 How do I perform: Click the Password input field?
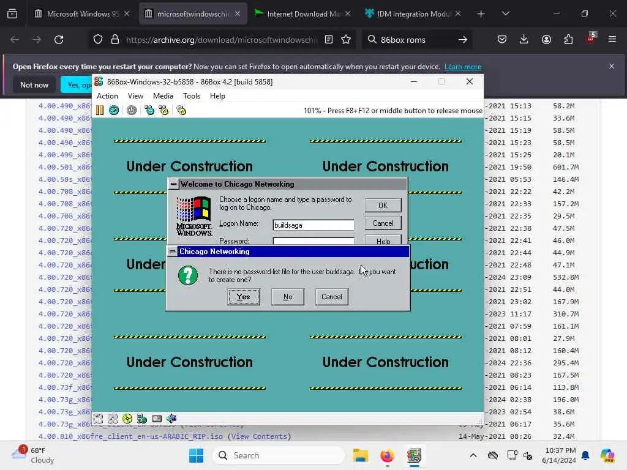click(x=313, y=241)
